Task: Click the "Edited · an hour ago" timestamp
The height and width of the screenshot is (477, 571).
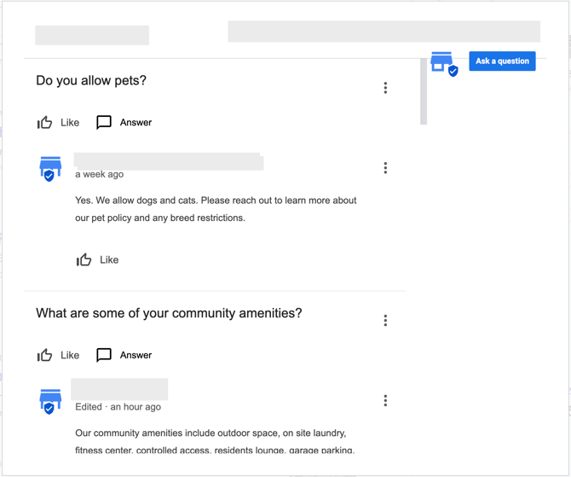Action: pos(118,408)
